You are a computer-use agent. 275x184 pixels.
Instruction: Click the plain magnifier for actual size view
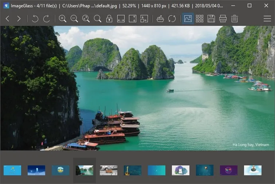click(98, 19)
